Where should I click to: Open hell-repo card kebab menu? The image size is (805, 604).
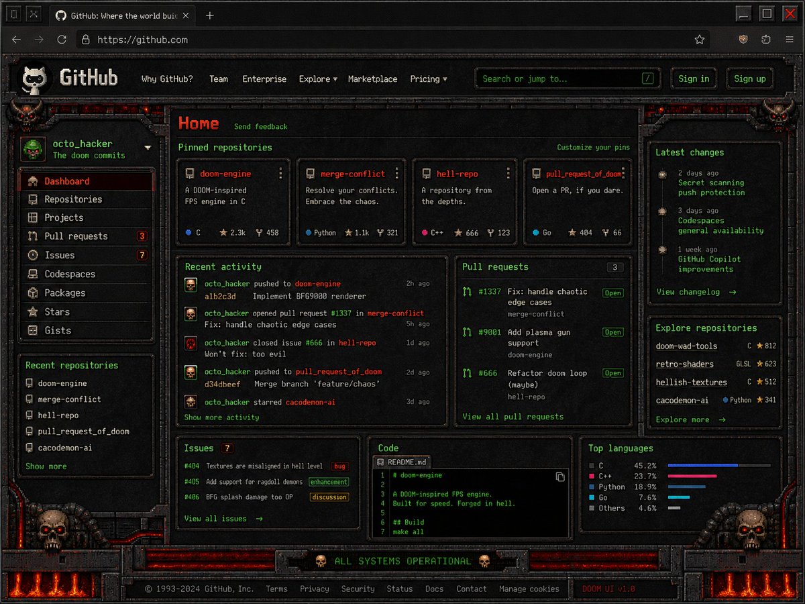(509, 174)
